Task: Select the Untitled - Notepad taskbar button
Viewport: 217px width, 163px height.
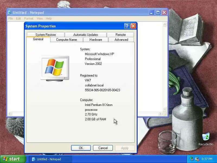Action: (x=50, y=159)
